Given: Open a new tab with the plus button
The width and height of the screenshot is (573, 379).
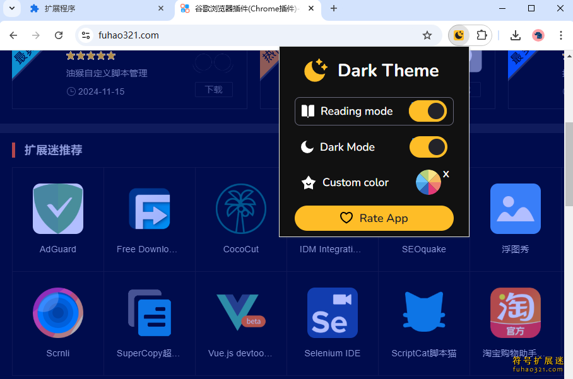Looking at the screenshot, I should click(334, 8).
